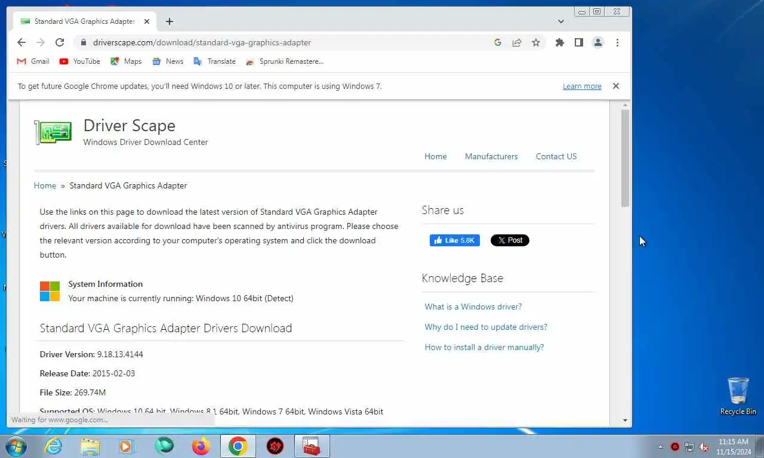Dismiss the Chrome update notice
The image size is (764, 458).
[616, 86]
